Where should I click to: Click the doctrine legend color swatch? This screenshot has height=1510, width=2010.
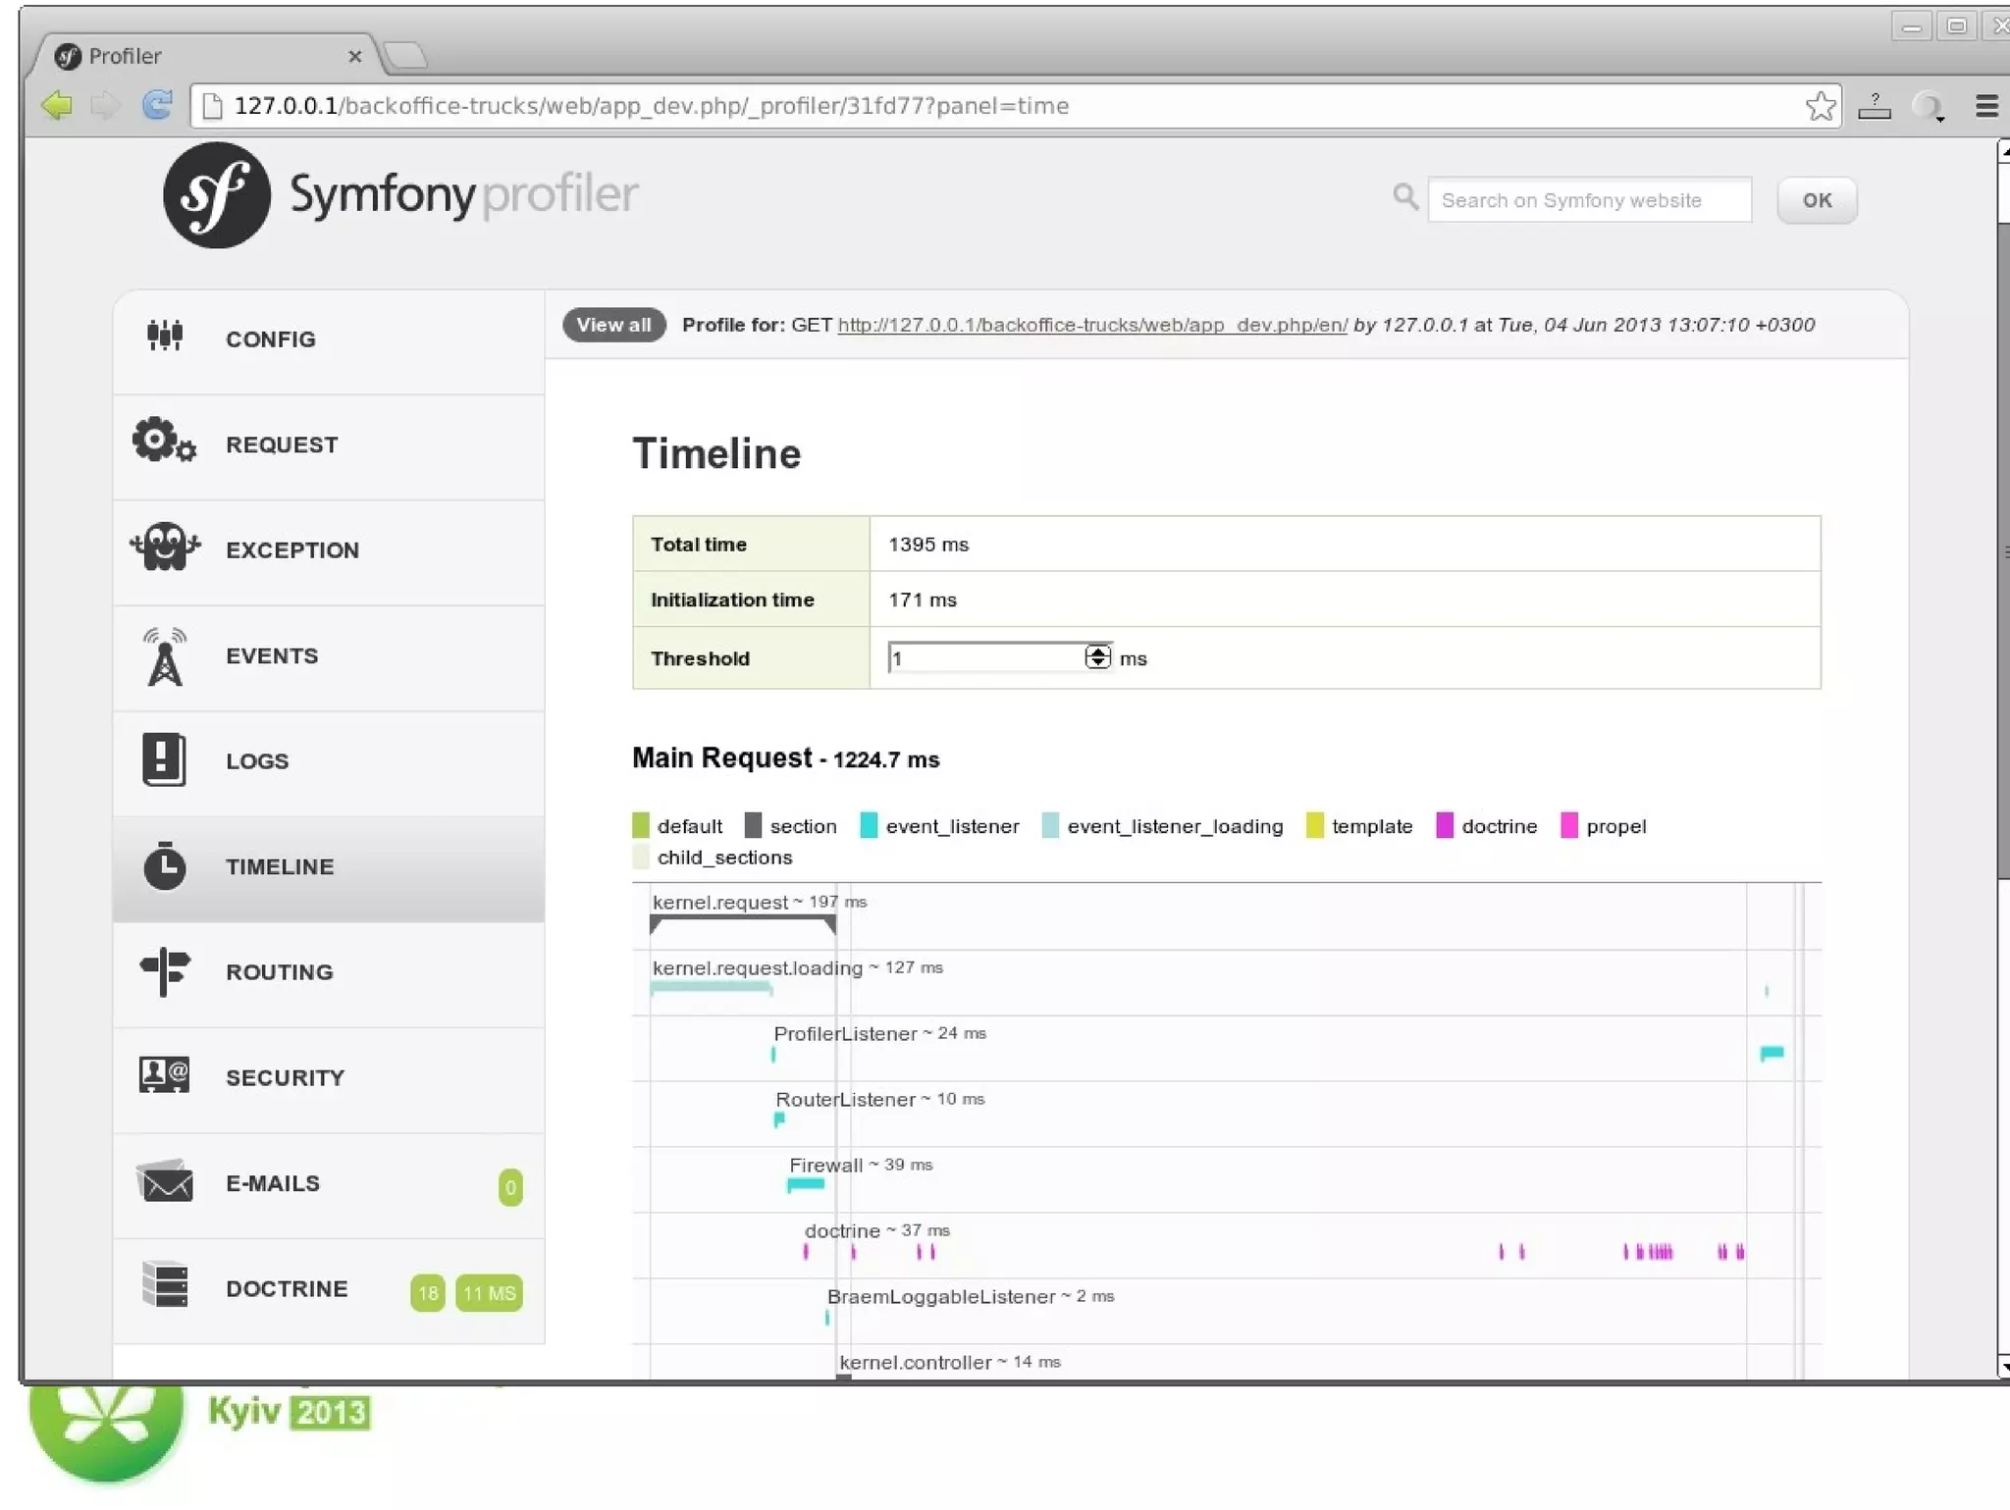click(x=1445, y=825)
